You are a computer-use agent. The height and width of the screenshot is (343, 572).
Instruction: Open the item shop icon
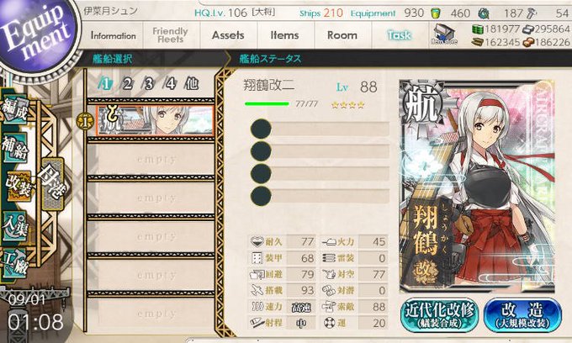coord(443,34)
